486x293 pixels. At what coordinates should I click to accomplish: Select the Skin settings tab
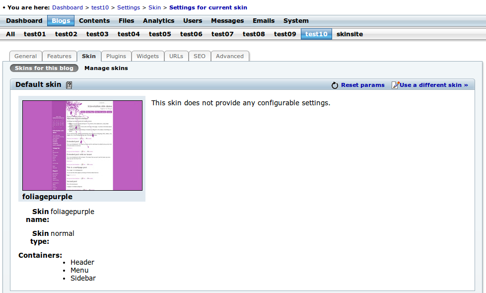[89, 56]
